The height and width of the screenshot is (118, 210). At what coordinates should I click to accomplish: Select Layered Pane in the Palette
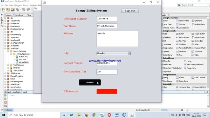click(182, 28)
